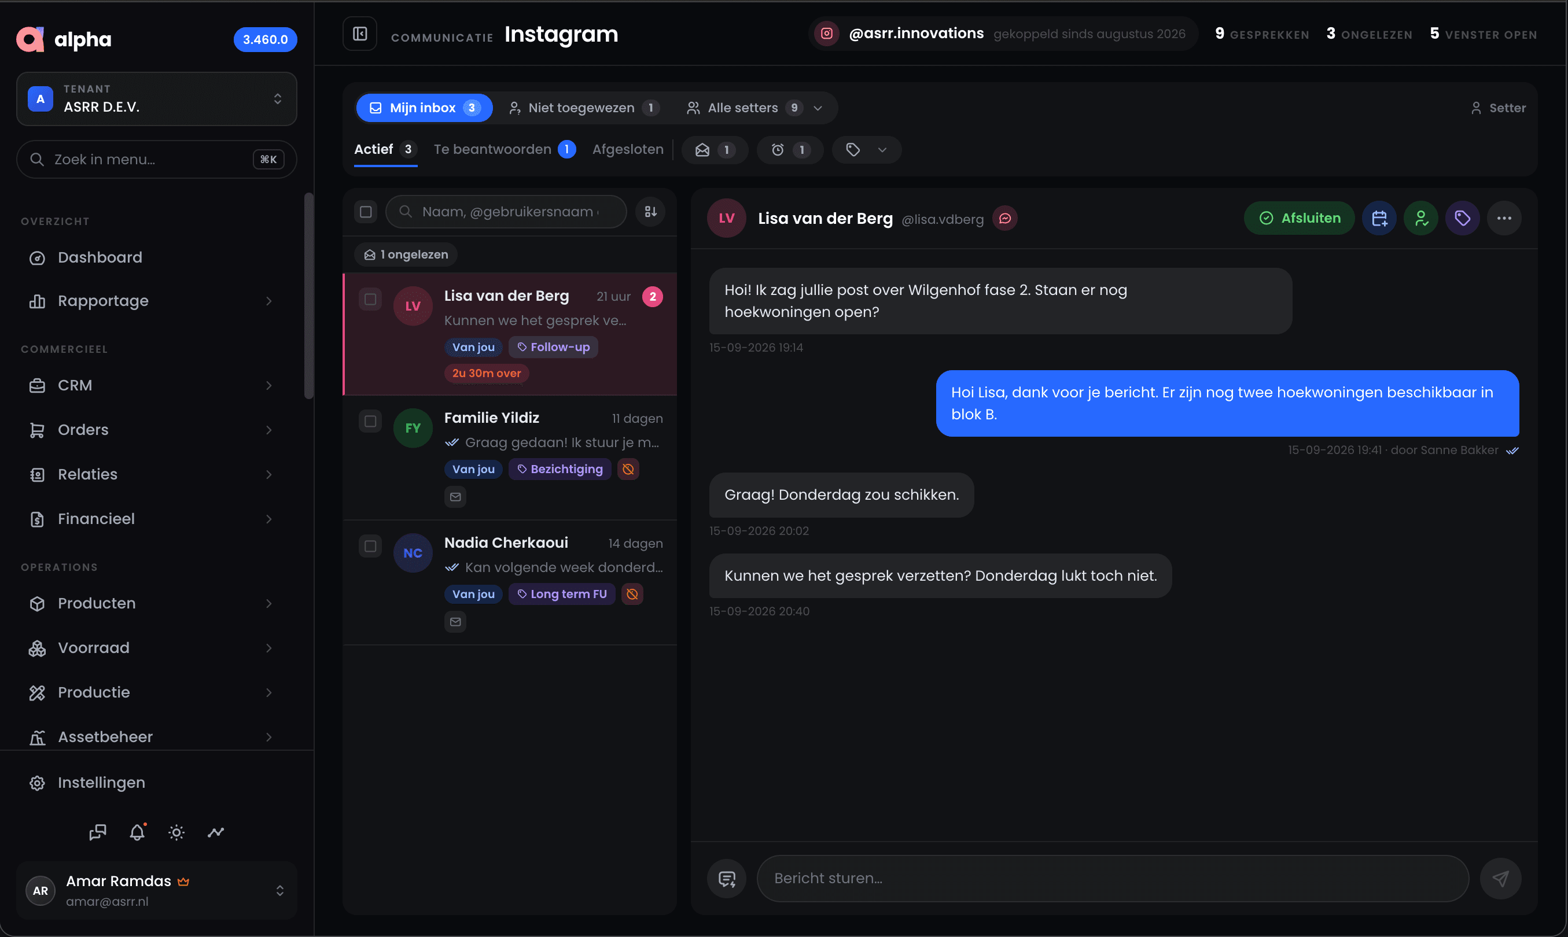Click email icon under Familie Yildiz
This screenshot has height=937, width=1568.
(x=455, y=497)
